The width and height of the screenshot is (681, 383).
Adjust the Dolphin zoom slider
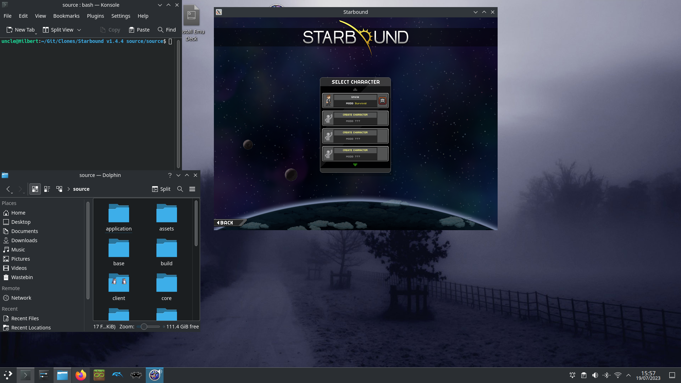pos(144,327)
